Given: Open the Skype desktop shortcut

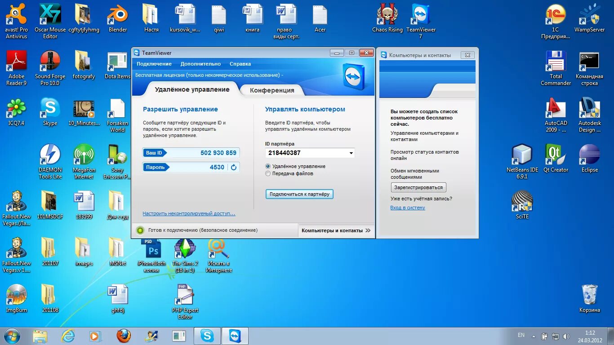Looking at the screenshot, I should pyautogui.click(x=50, y=112).
